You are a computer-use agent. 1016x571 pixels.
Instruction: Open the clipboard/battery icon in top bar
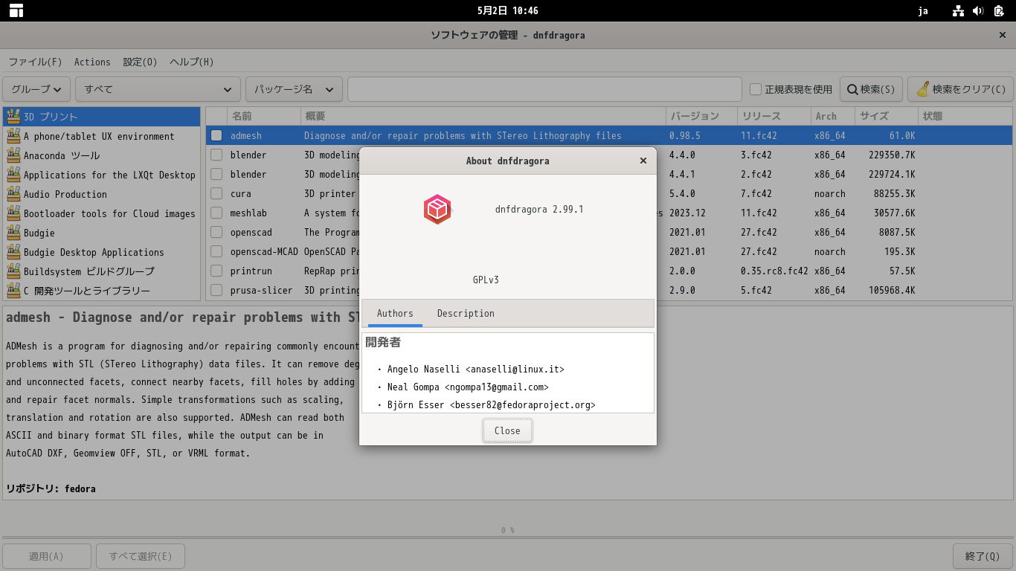click(999, 10)
